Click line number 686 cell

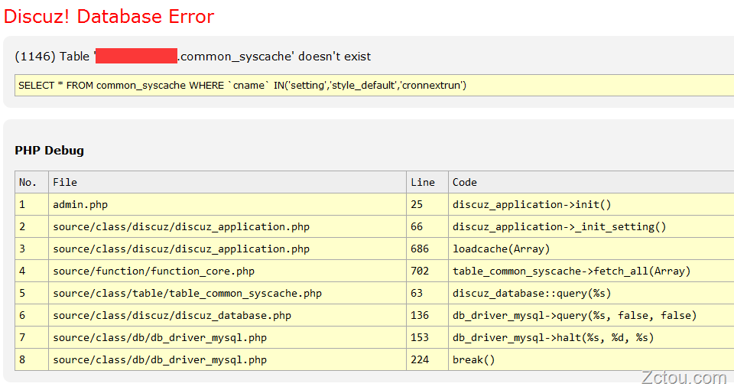[427, 249]
